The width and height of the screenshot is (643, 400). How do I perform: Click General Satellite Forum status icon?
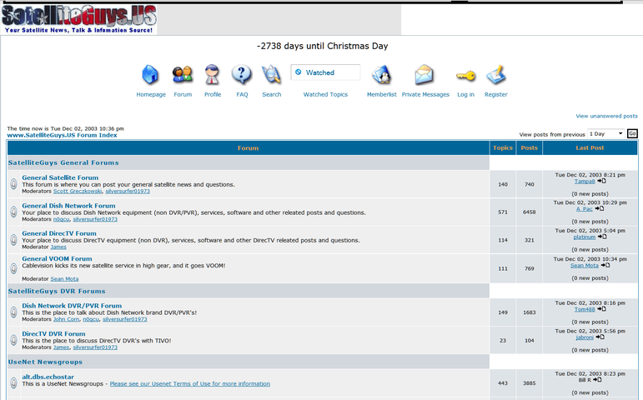tap(13, 184)
